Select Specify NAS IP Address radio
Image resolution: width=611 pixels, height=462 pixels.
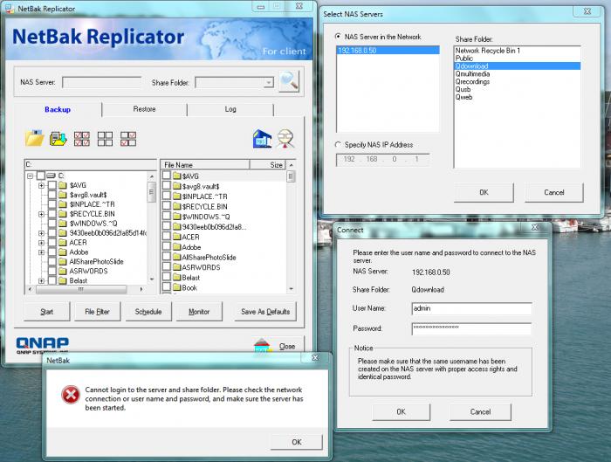[x=338, y=145]
